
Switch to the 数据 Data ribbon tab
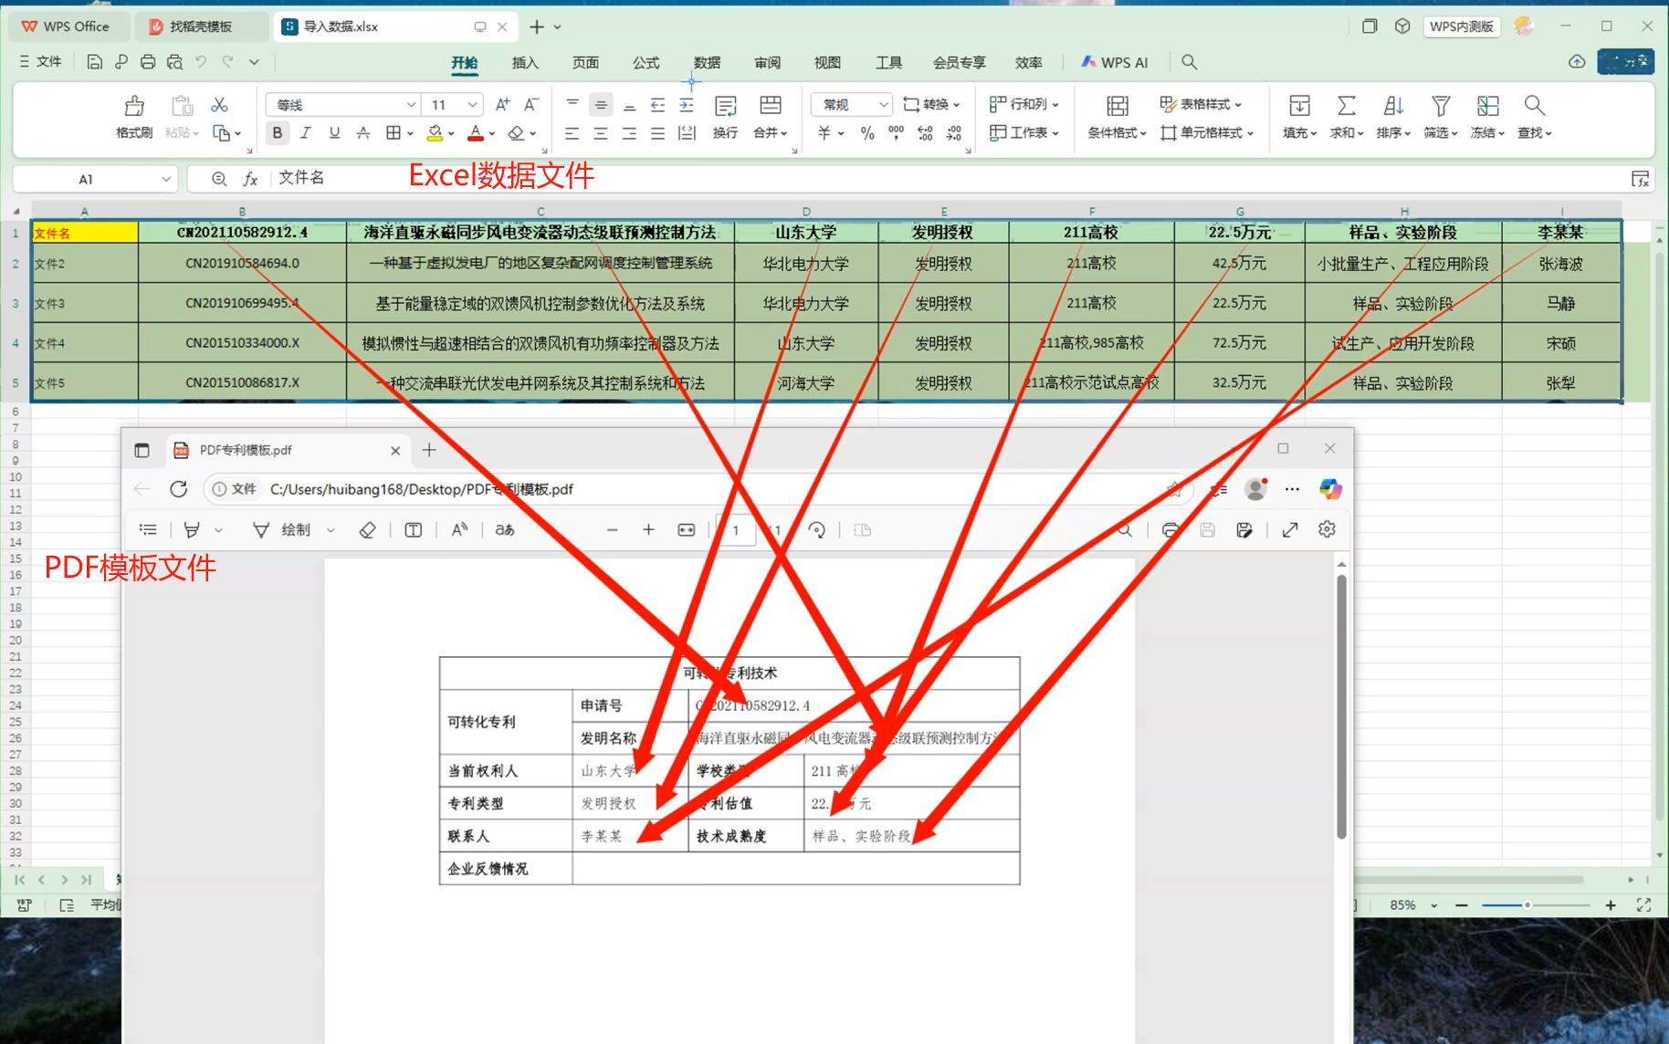[707, 63]
